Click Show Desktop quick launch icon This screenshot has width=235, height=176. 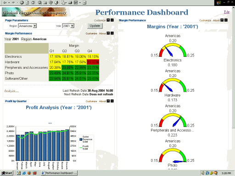[19, 173]
